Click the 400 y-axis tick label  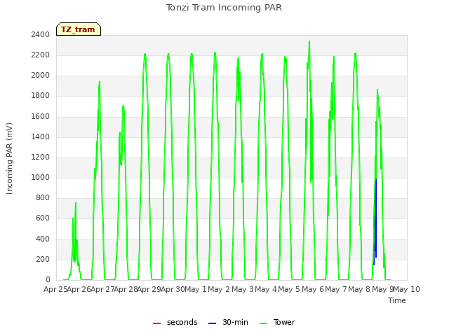(43, 239)
